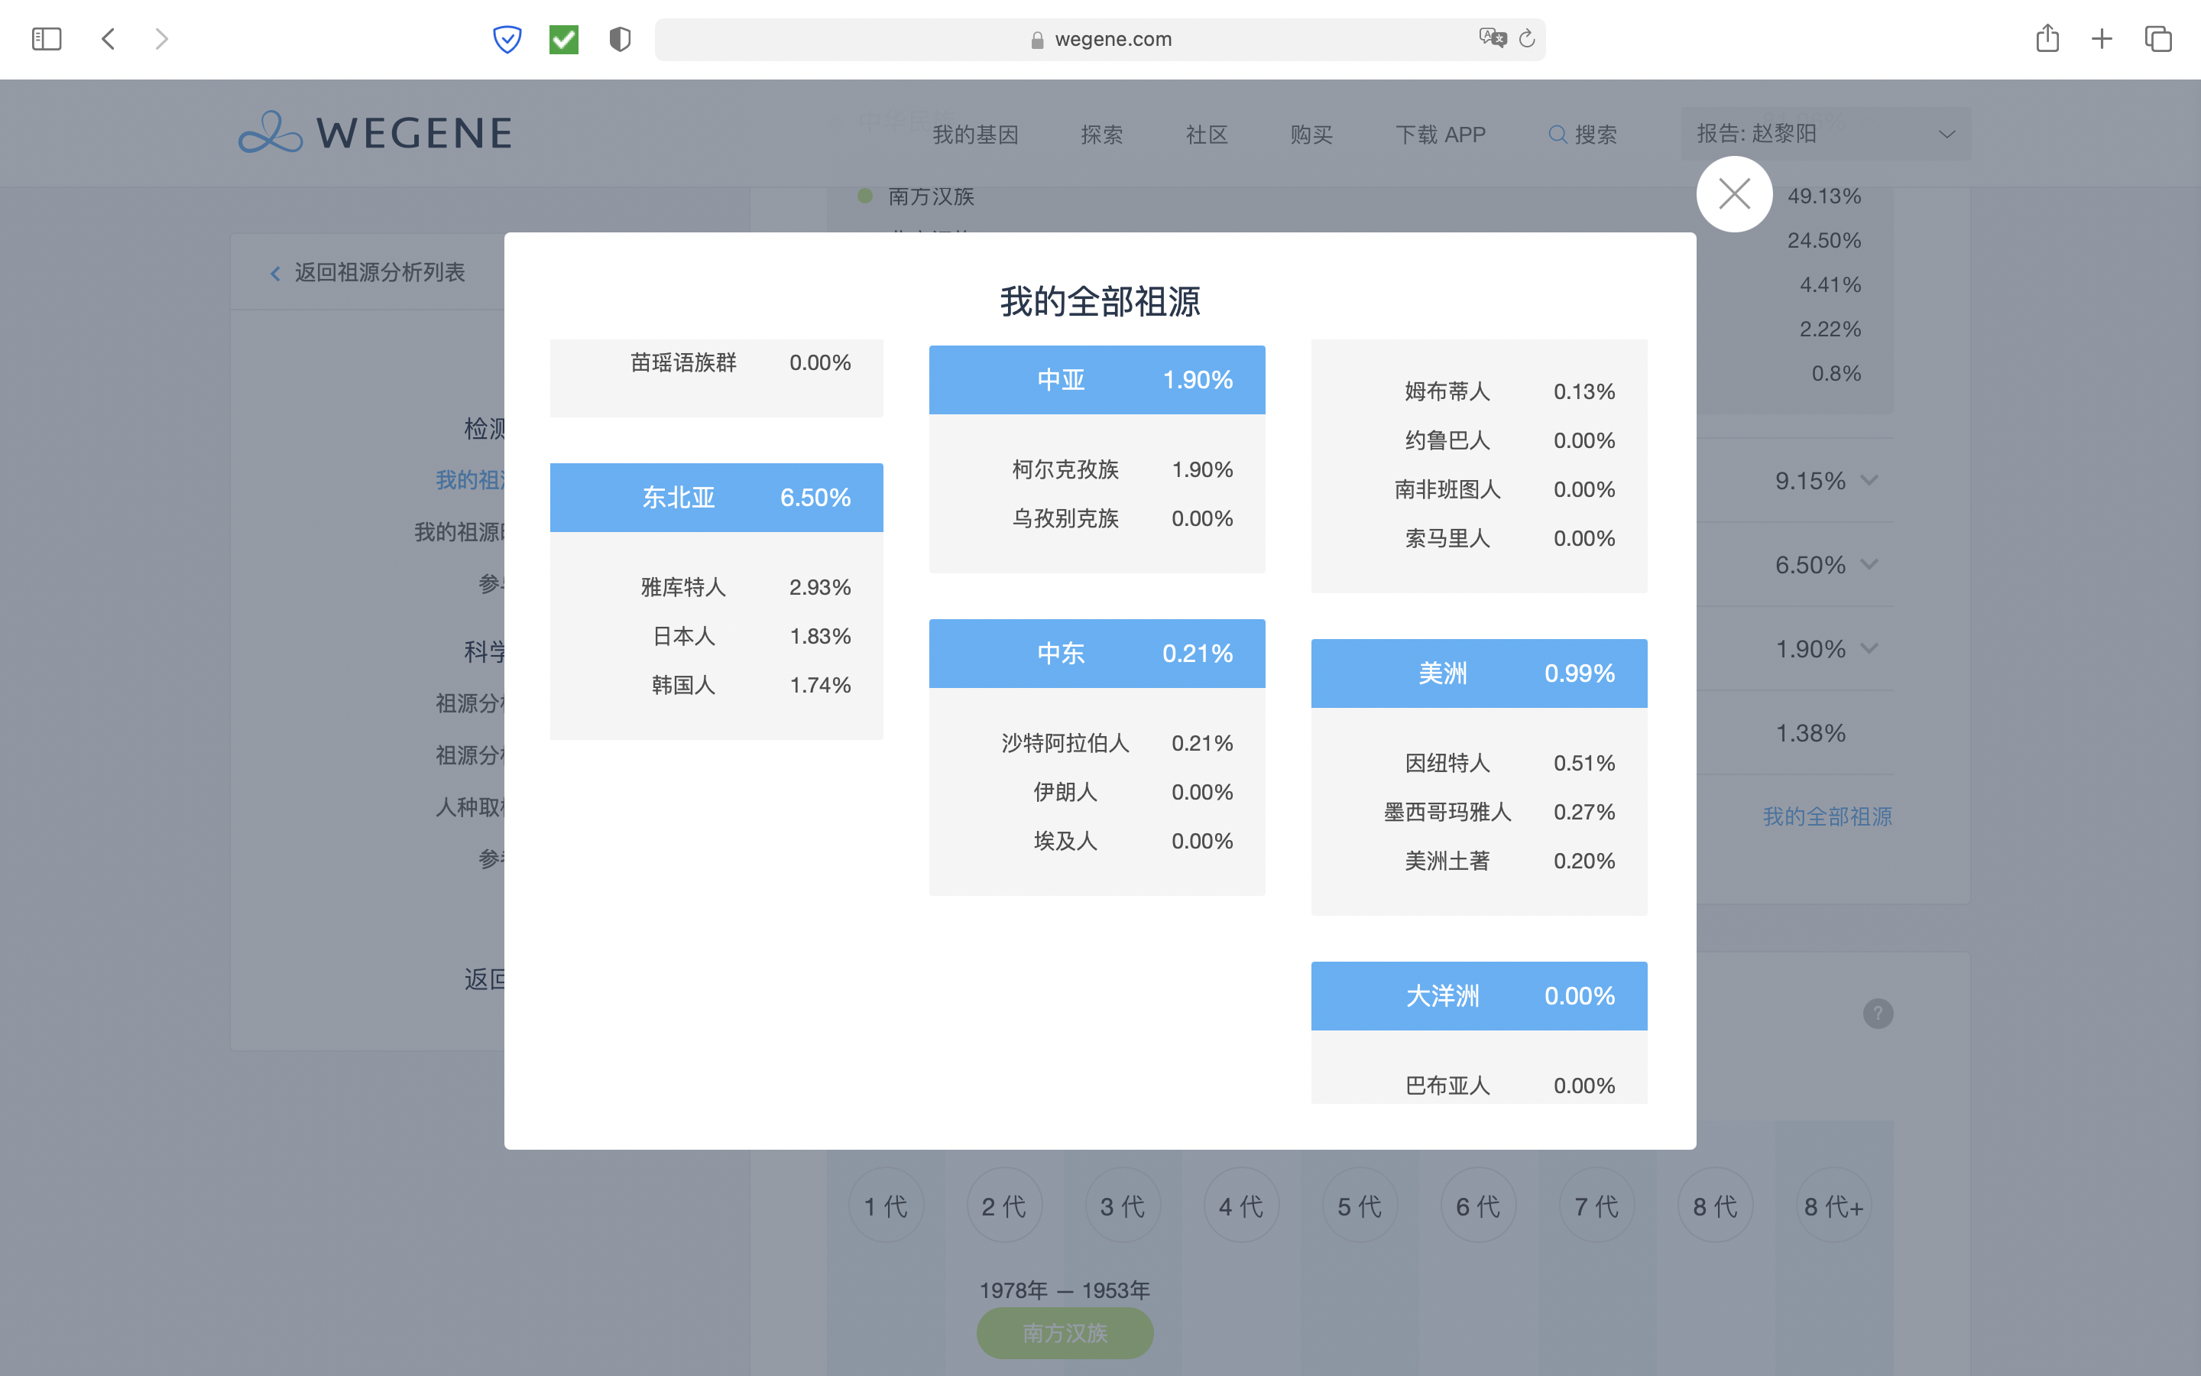Select the 3 代 generation circle
The image size is (2201, 1376).
1123,1206
